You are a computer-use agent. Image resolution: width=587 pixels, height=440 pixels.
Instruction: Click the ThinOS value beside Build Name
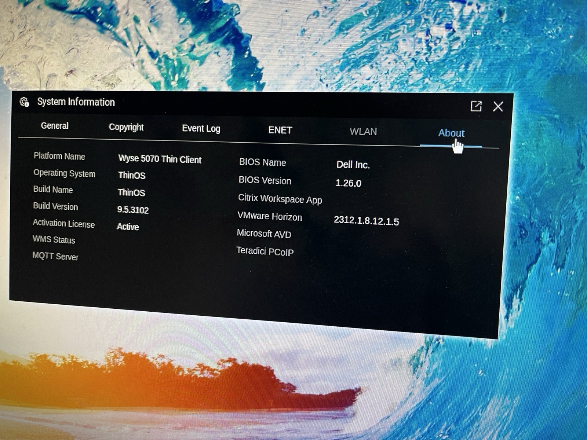tap(131, 192)
